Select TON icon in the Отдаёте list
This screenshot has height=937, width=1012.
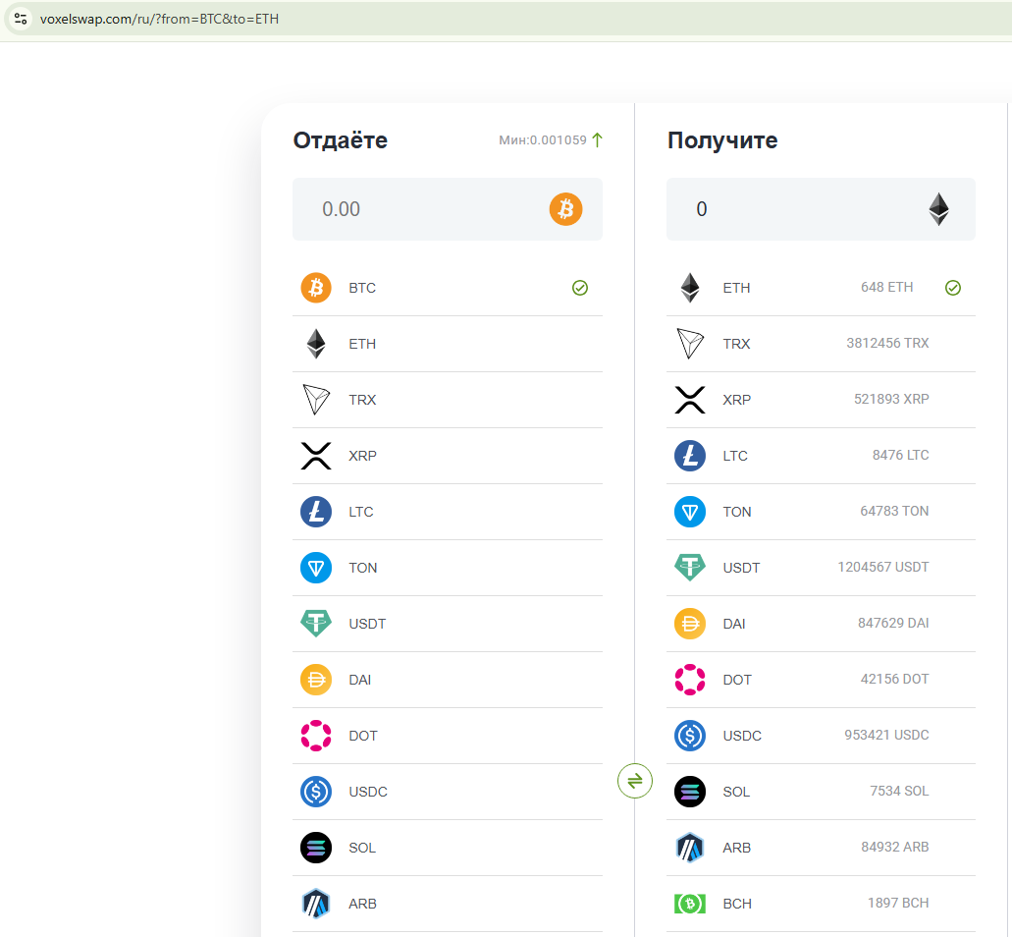(316, 568)
